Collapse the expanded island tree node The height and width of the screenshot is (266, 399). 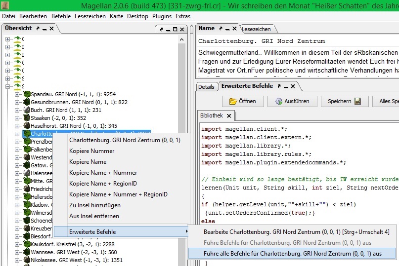click(8, 86)
